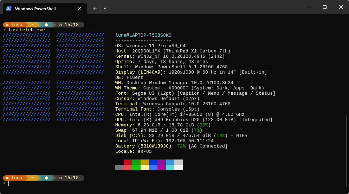
Task: Click the clock icon in bottom prompt
Action: 60,178
